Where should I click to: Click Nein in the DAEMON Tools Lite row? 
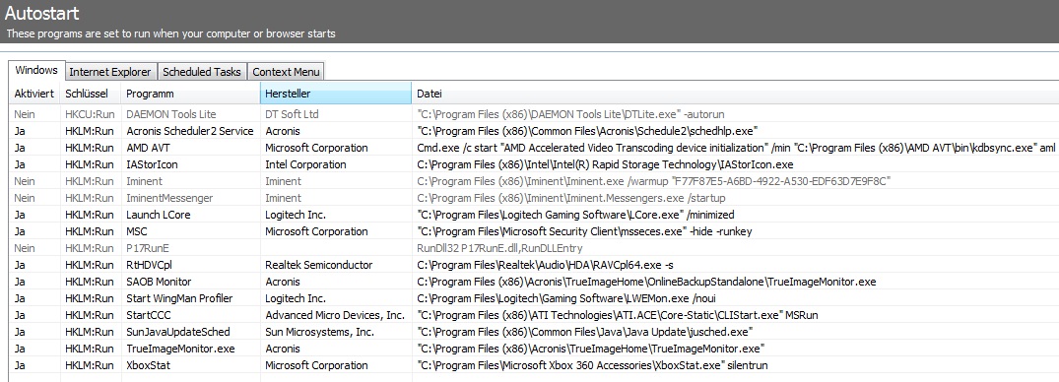[25, 114]
